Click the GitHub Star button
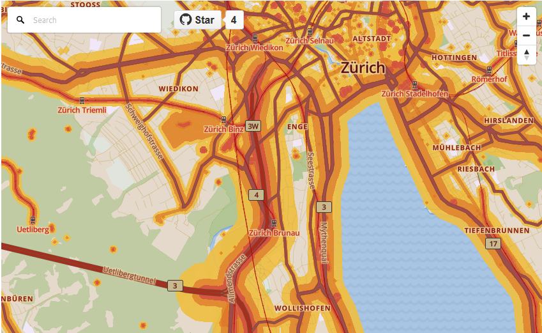 pos(197,20)
